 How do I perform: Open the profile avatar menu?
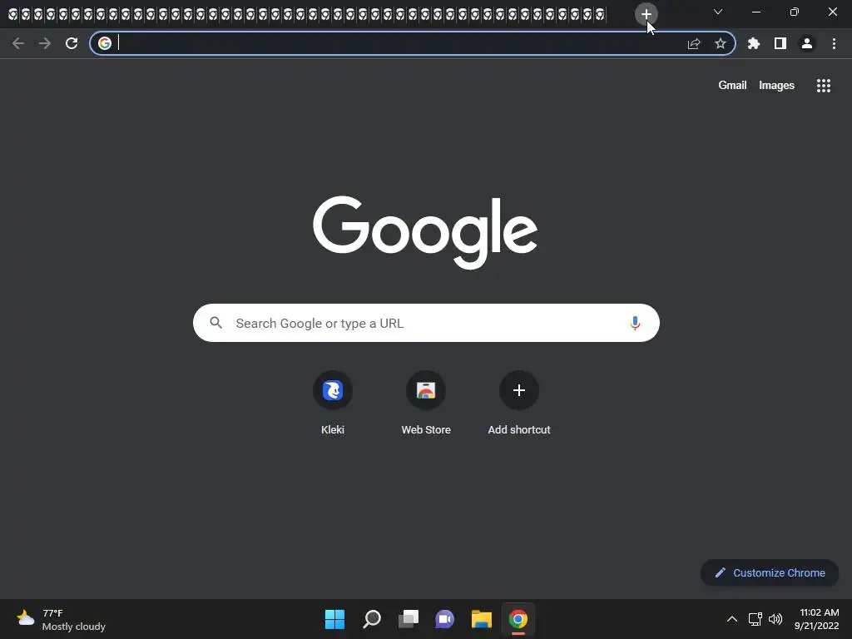807,43
